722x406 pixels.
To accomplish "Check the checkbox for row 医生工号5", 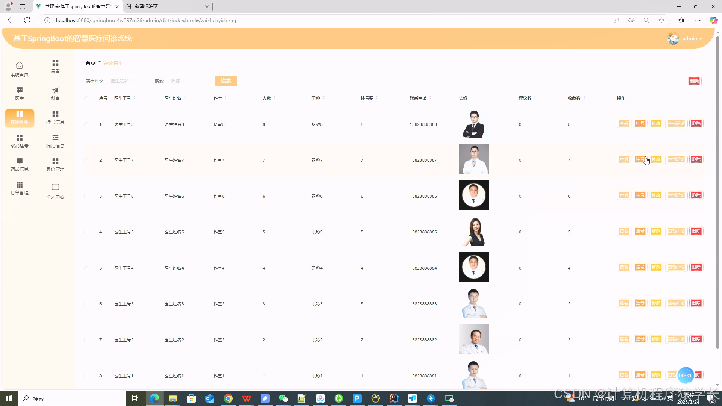I will (86, 232).
